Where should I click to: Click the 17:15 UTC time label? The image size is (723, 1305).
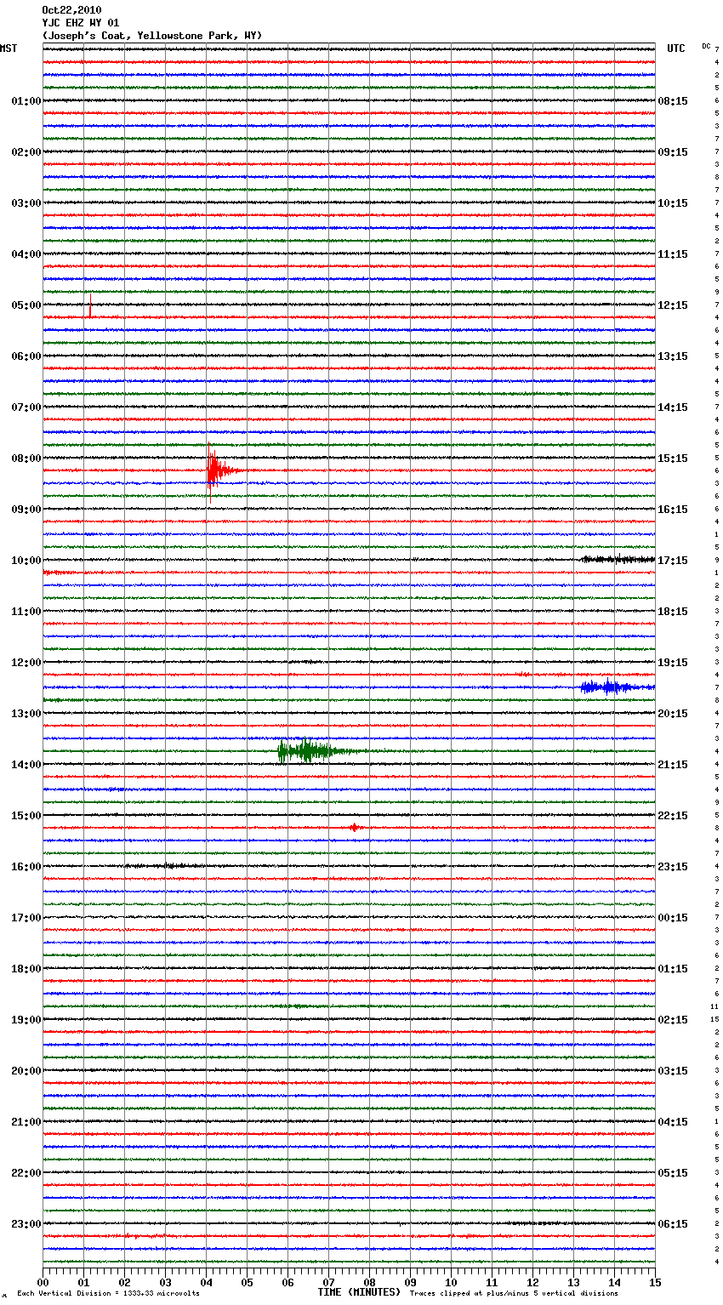tap(673, 561)
